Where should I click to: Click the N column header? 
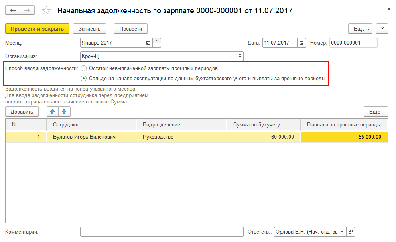pyautogui.click(x=26, y=124)
